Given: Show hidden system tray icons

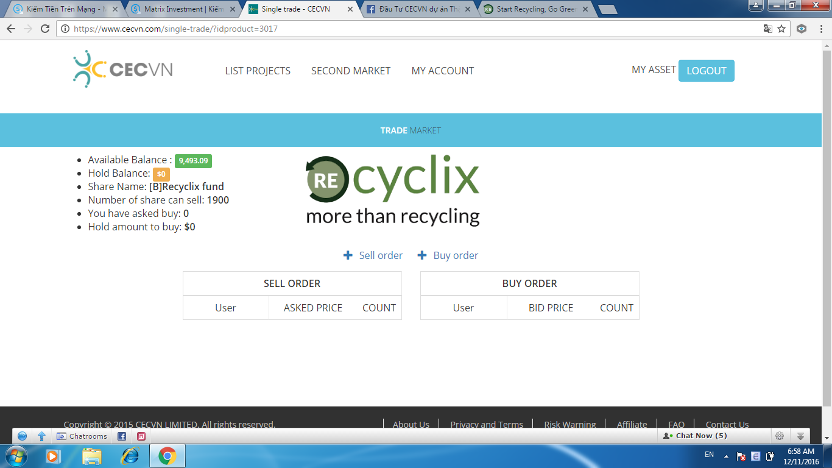Looking at the screenshot, I should pyautogui.click(x=726, y=456).
